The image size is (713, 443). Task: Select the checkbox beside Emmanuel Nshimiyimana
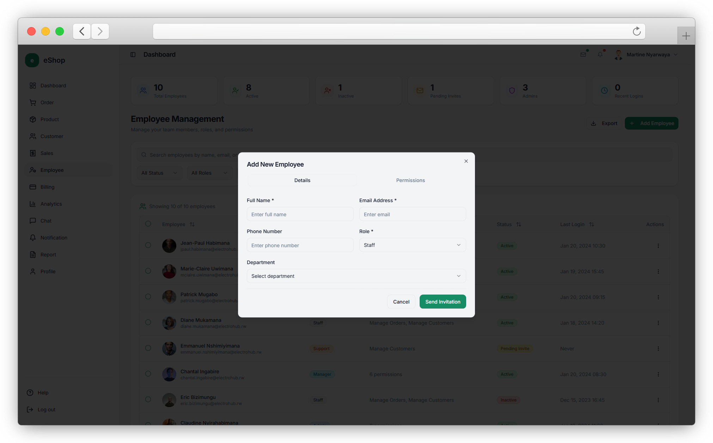(148, 348)
